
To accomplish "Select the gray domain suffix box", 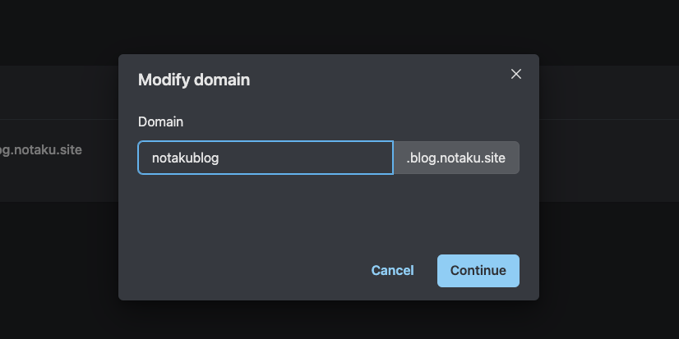I will [x=456, y=158].
